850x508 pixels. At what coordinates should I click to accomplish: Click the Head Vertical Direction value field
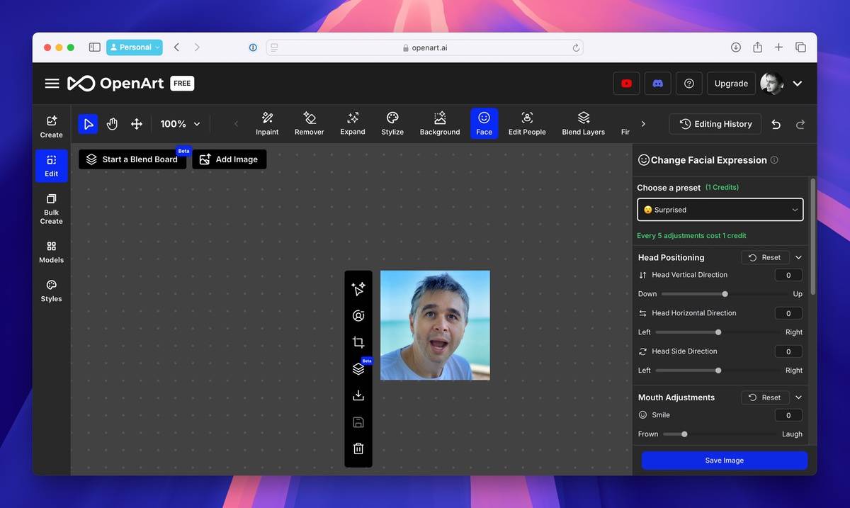pyautogui.click(x=788, y=275)
